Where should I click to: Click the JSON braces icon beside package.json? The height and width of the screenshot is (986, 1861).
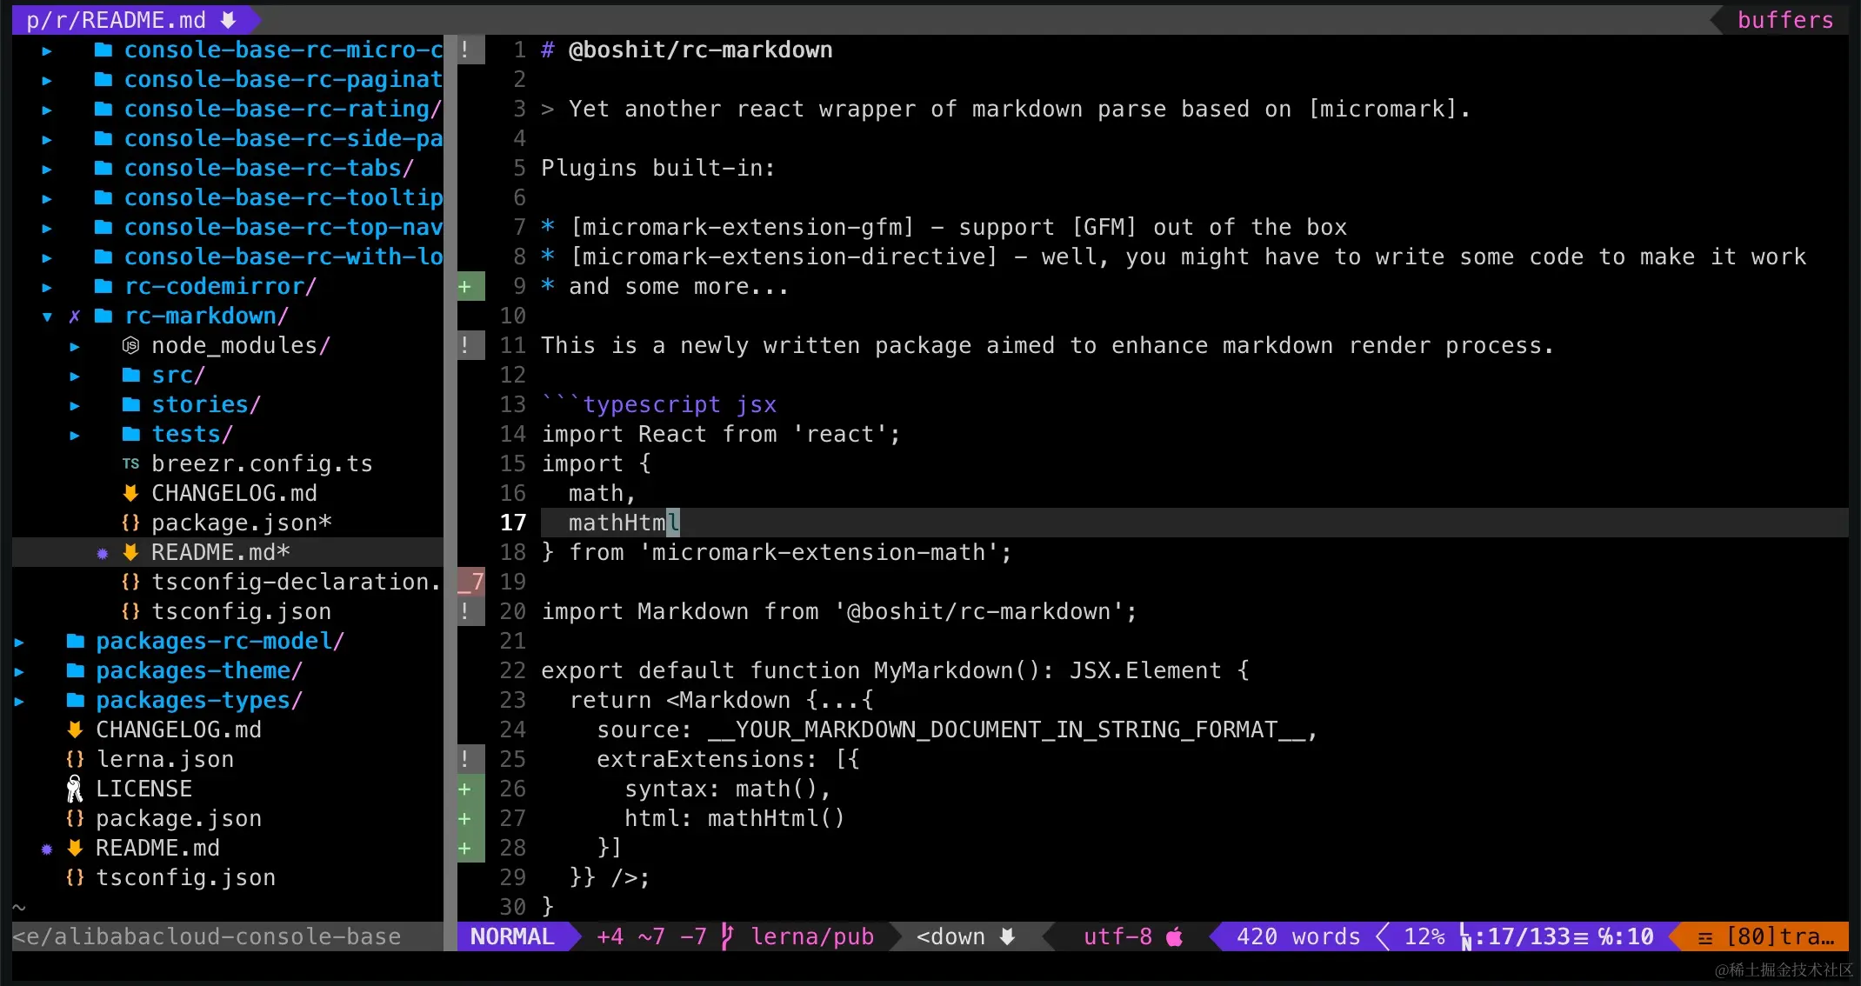click(74, 818)
